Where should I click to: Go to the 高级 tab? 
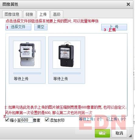tap(57, 14)
